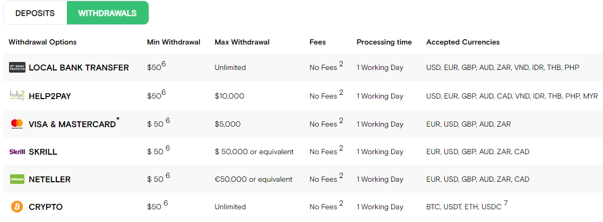Click the Neteller logo icon
Viewport: 603px width, 222px height.
coord(18,179)
